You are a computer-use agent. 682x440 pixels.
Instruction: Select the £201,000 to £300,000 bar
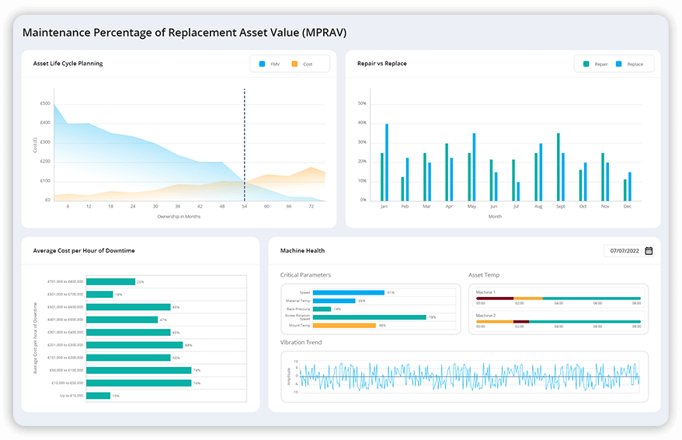pos(134,345)
